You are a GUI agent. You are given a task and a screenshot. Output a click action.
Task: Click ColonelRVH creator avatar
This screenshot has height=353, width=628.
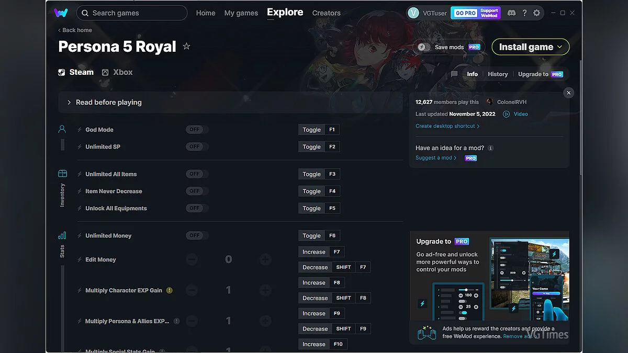[x=490, y=102]
